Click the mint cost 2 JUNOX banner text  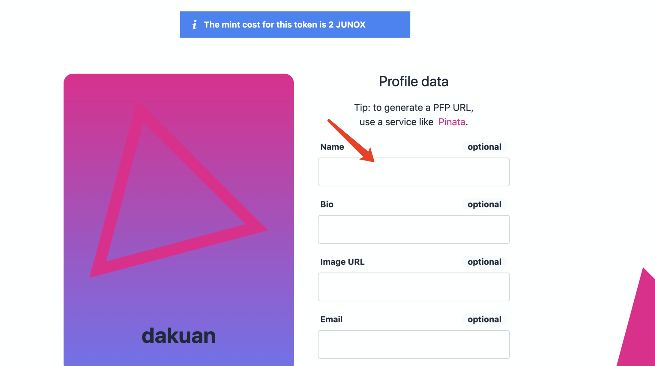(285, 25)
